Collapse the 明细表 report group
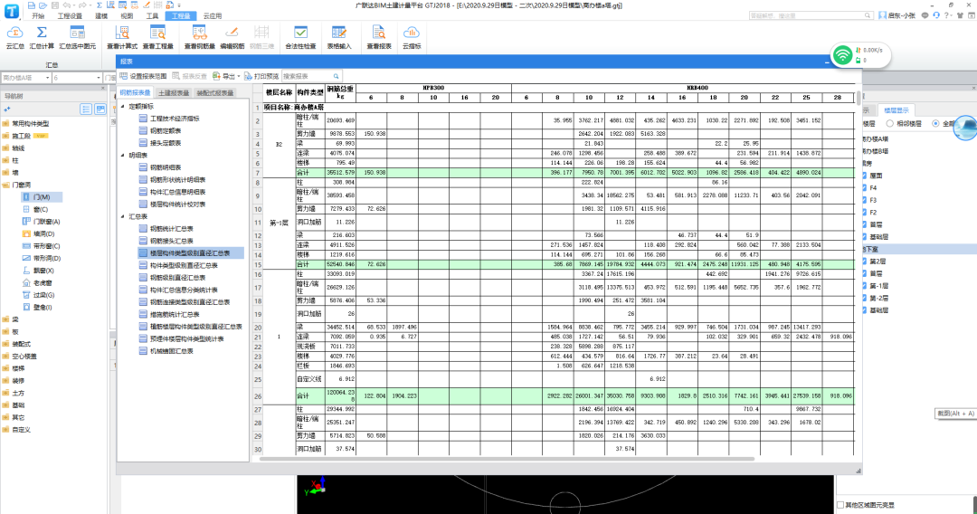This screenshot has height=514, width=977. (x=123, y=155)
